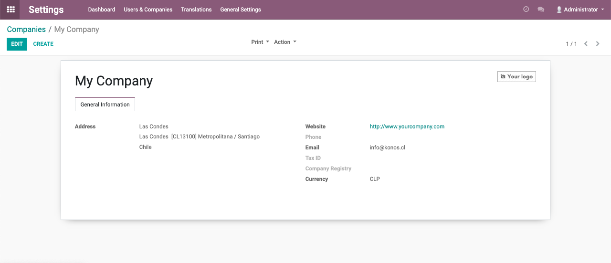Open the Administrator user menu caret
The width and height of the screenshot is (611, 263).
(602, 10)
